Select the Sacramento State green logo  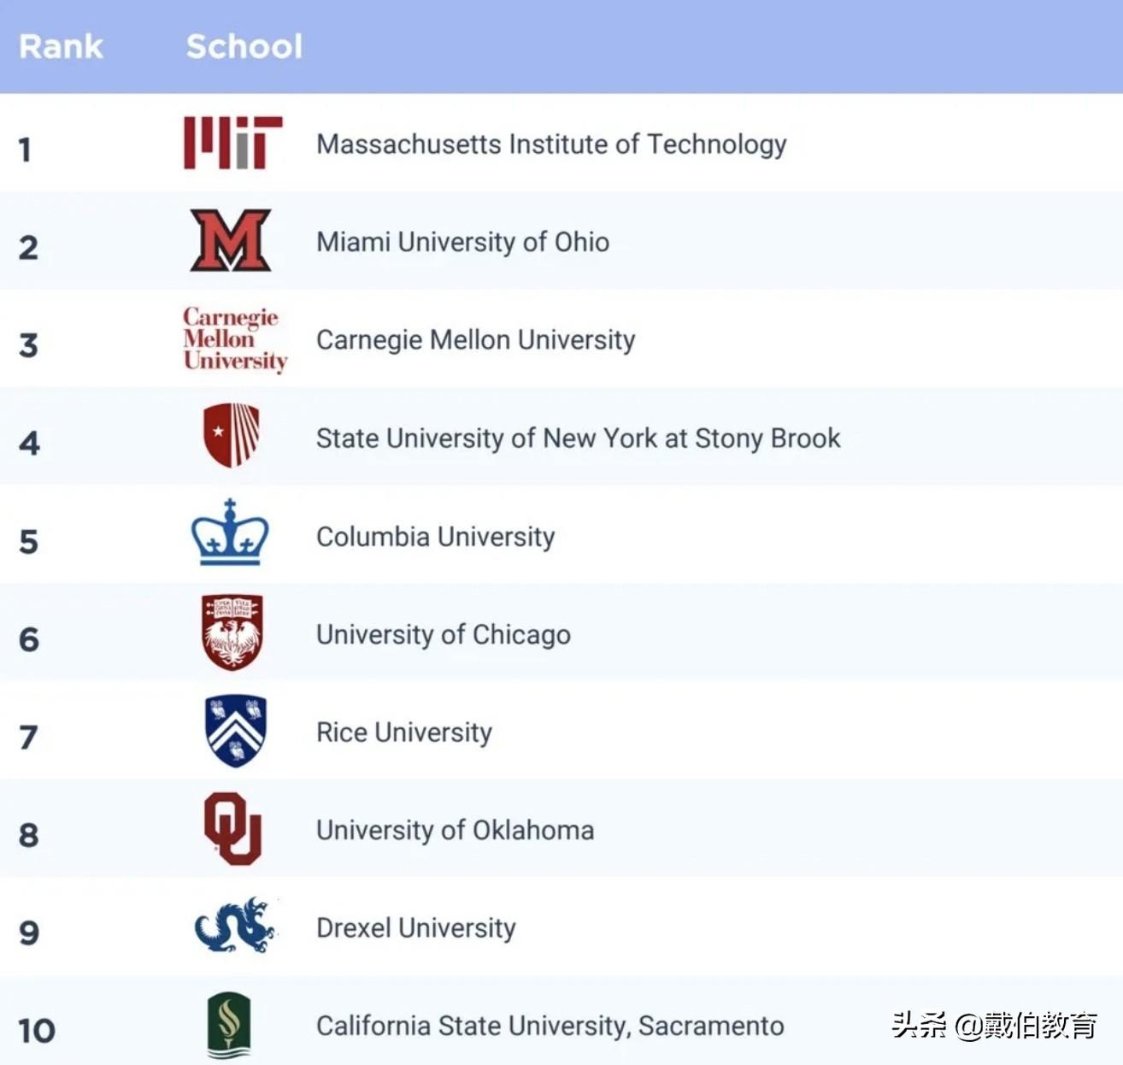229,1025
